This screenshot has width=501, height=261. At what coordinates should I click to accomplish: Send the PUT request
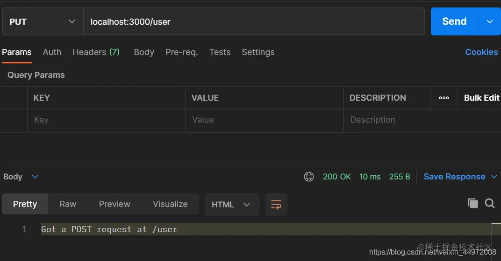(x=454, y=21)
